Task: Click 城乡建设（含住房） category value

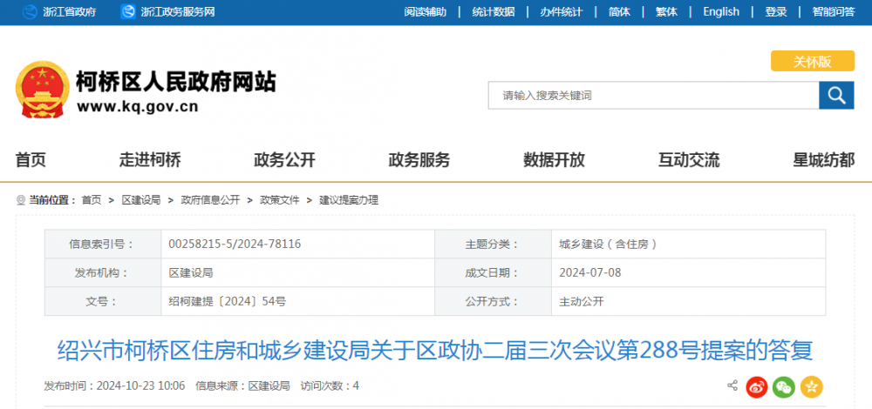Action: point(608,244)
